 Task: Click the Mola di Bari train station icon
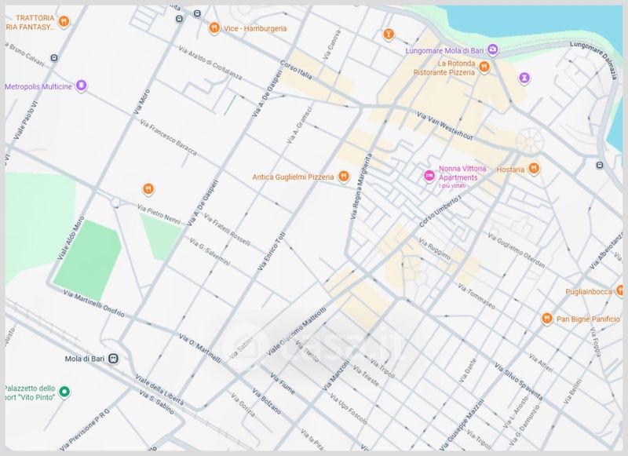point(114,358)
